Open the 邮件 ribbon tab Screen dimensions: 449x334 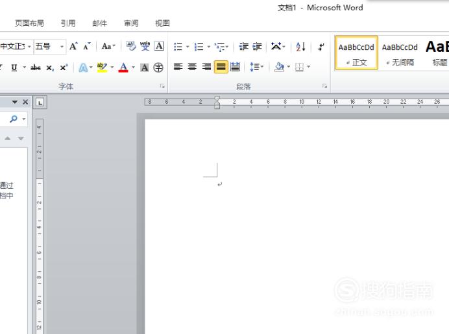(x=100, y=23)
